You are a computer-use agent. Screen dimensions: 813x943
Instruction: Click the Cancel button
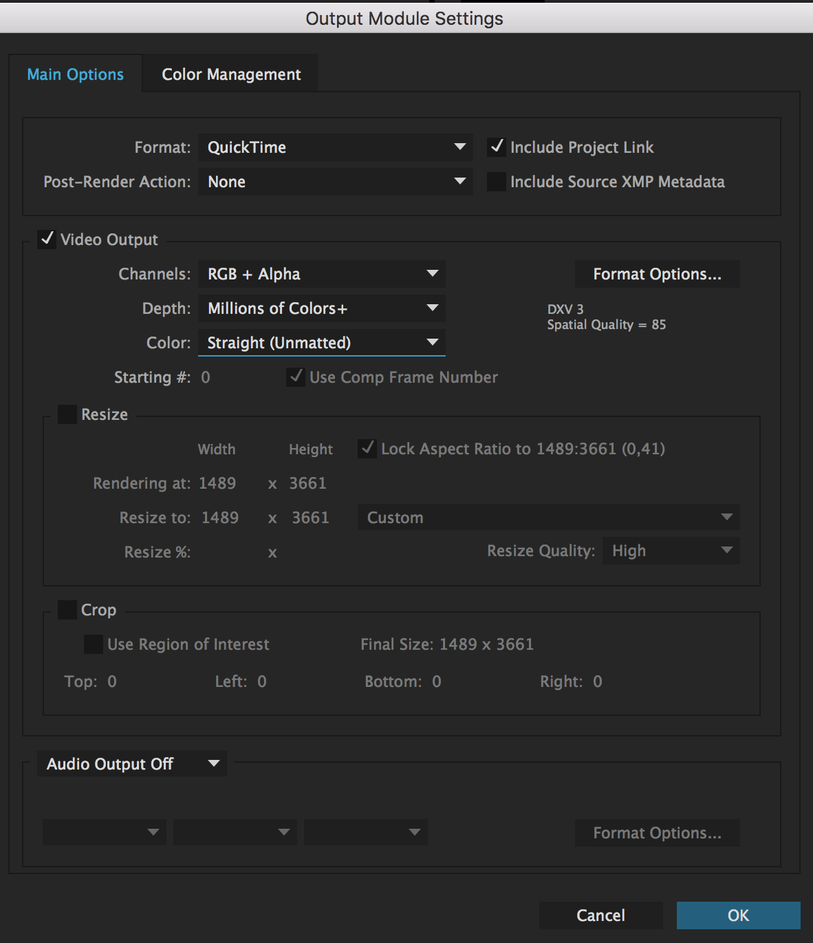600,915
